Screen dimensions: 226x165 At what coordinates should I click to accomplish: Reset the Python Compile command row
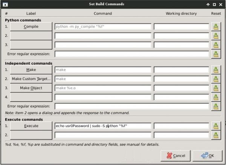coord(216,27)
